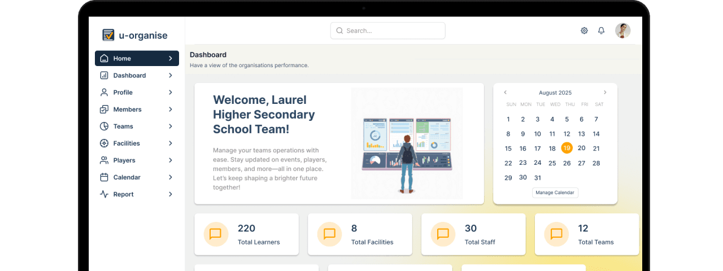Click the Total Staff card icon
This screenshot has width=723, height=271.
click(x=443, y=234)
